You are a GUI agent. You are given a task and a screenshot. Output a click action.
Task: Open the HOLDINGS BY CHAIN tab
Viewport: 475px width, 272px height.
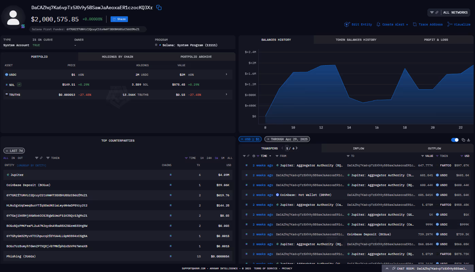(117, 56)
